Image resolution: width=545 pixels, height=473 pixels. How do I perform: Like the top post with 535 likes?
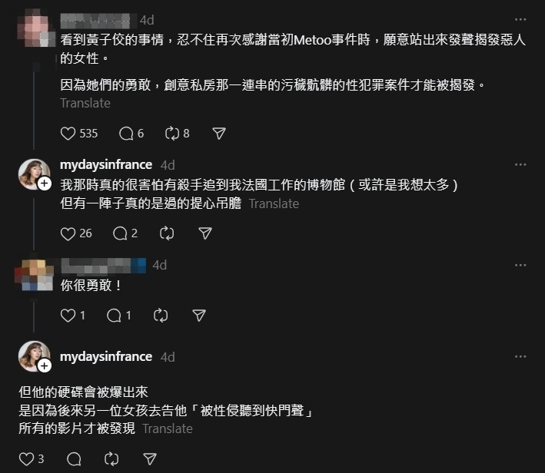pyautogui.click(x=68, y=134)
